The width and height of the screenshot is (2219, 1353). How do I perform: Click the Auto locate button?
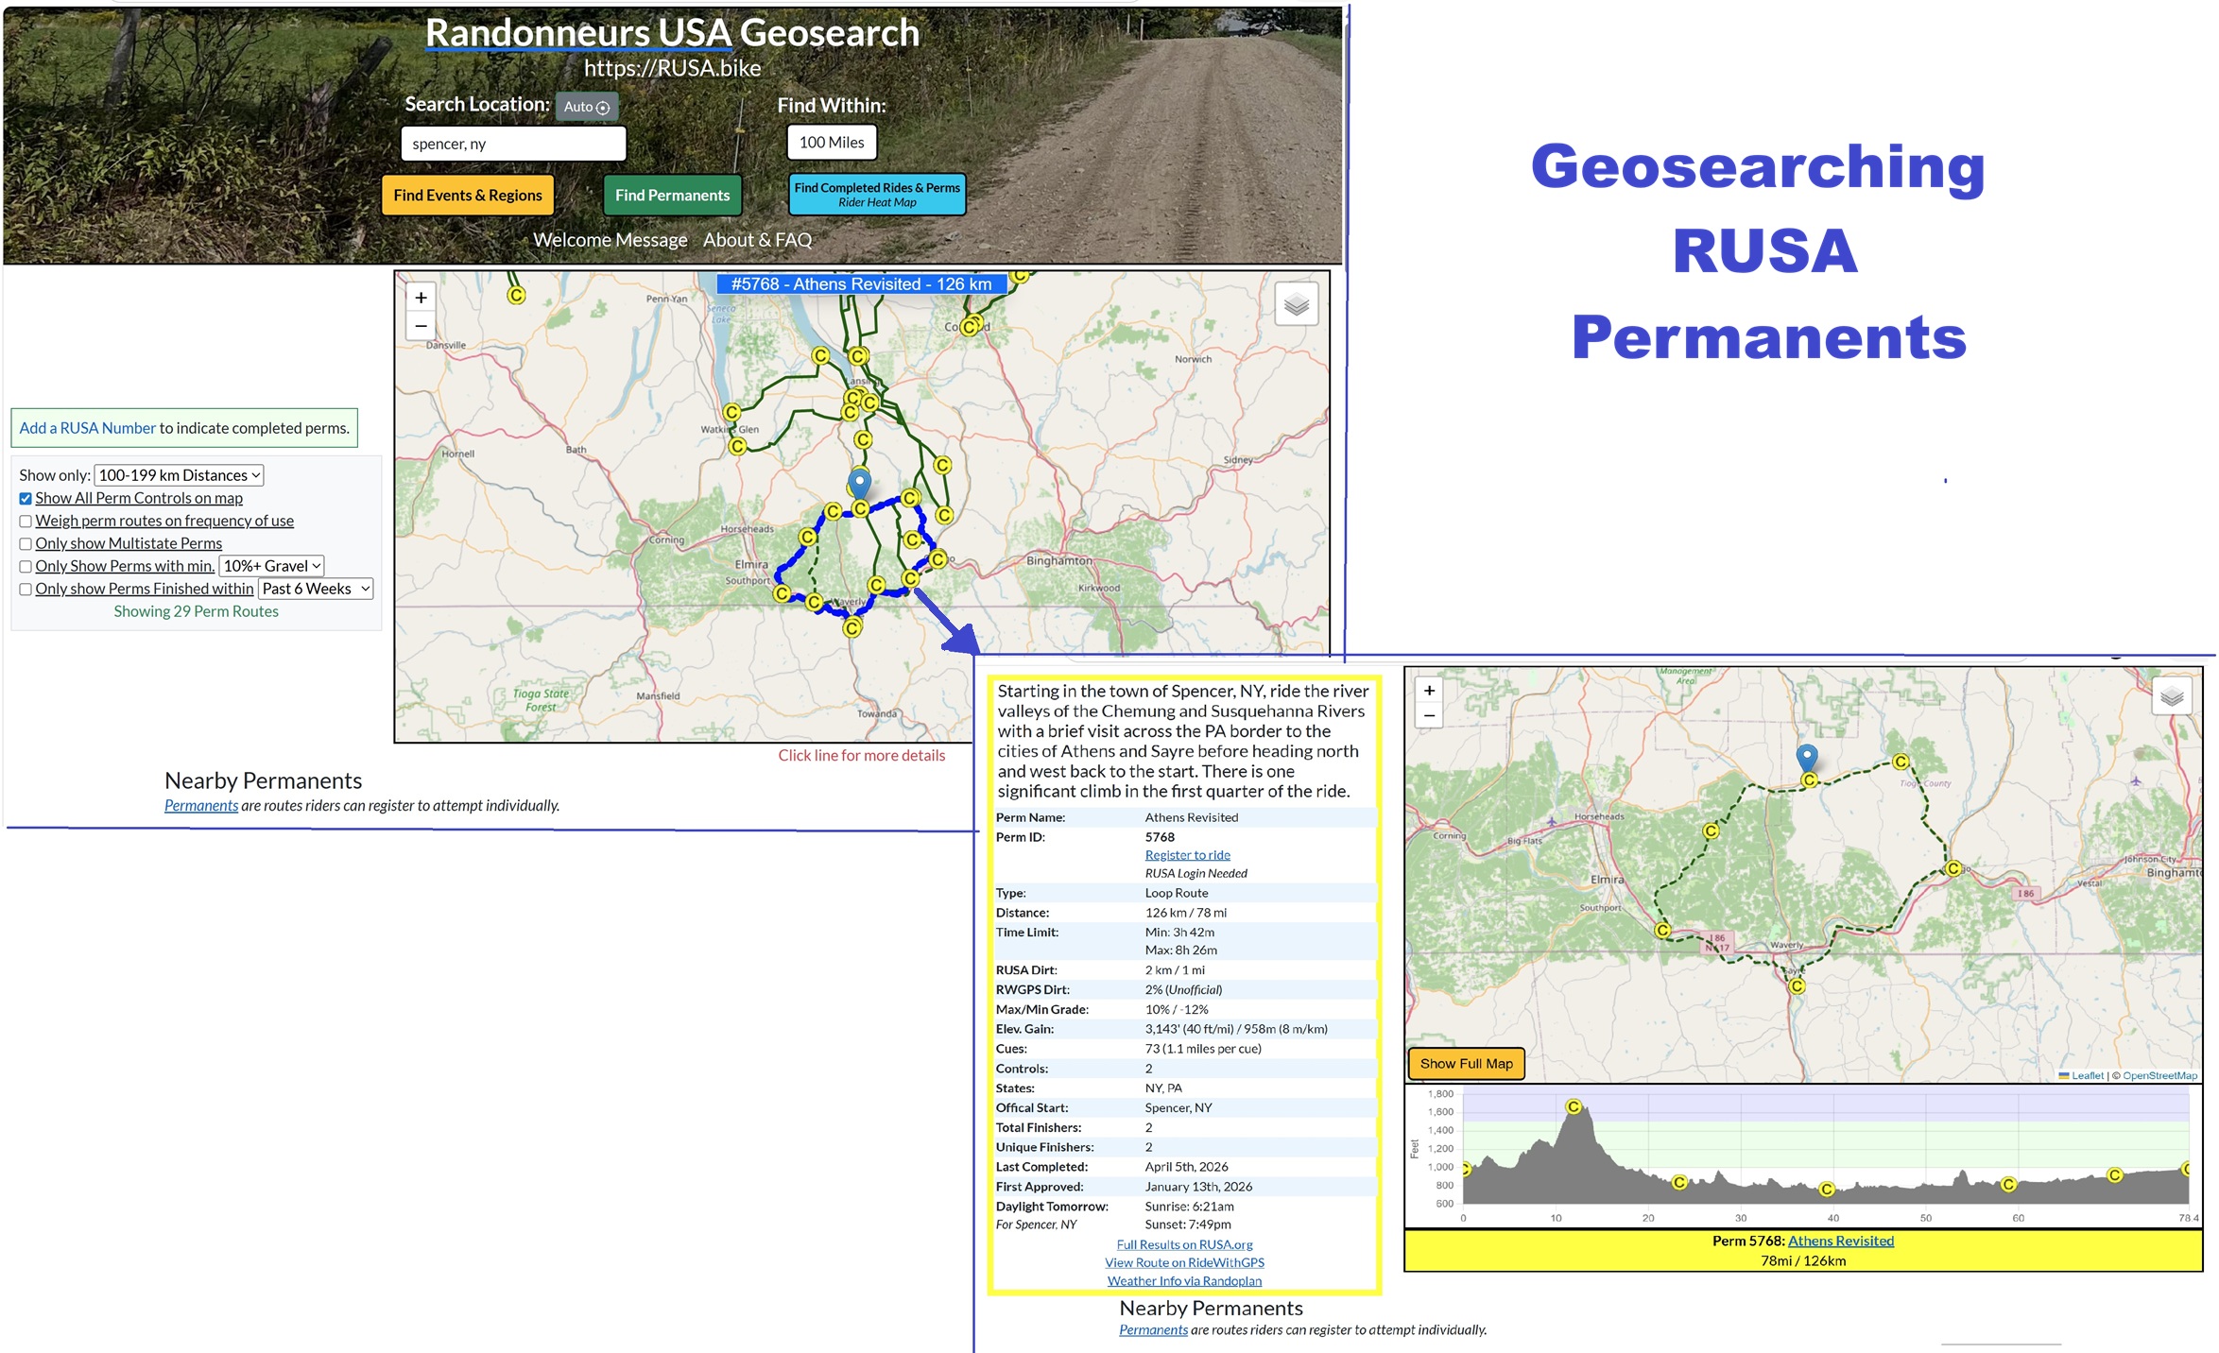586,107
